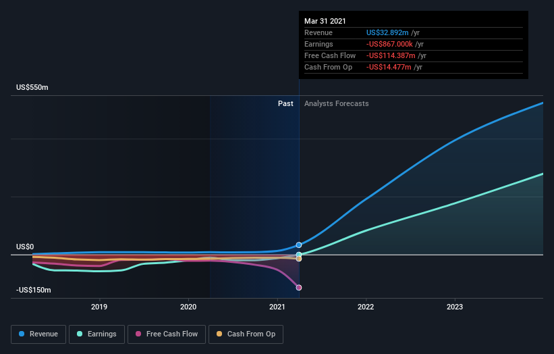Click the 2021 x-axis label
The width and height of the screenshot is (554, 354).
point(277,307)
